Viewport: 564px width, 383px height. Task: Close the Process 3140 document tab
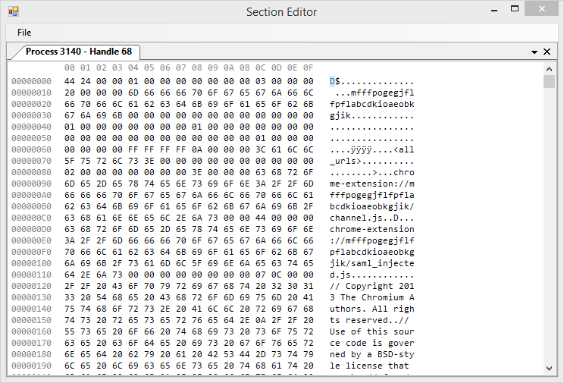[547, 52]
